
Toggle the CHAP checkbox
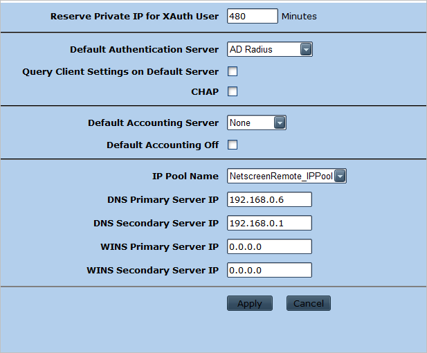[233, 91]
